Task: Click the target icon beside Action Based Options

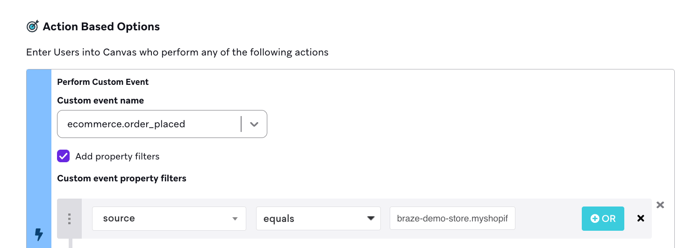Action: (x=33, y=27)
